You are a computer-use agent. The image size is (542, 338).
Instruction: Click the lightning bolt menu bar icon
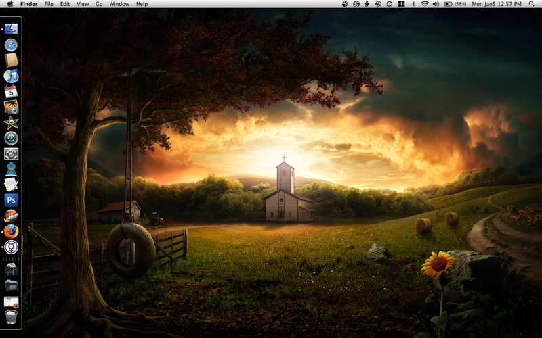click(367, 4)
